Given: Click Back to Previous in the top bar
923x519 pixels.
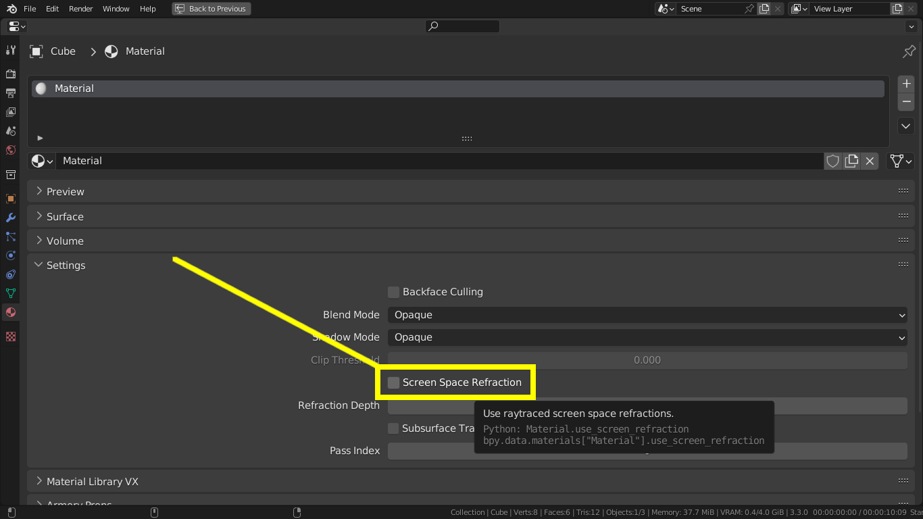Looking at the screenshot, I should [x=211, y=9].
